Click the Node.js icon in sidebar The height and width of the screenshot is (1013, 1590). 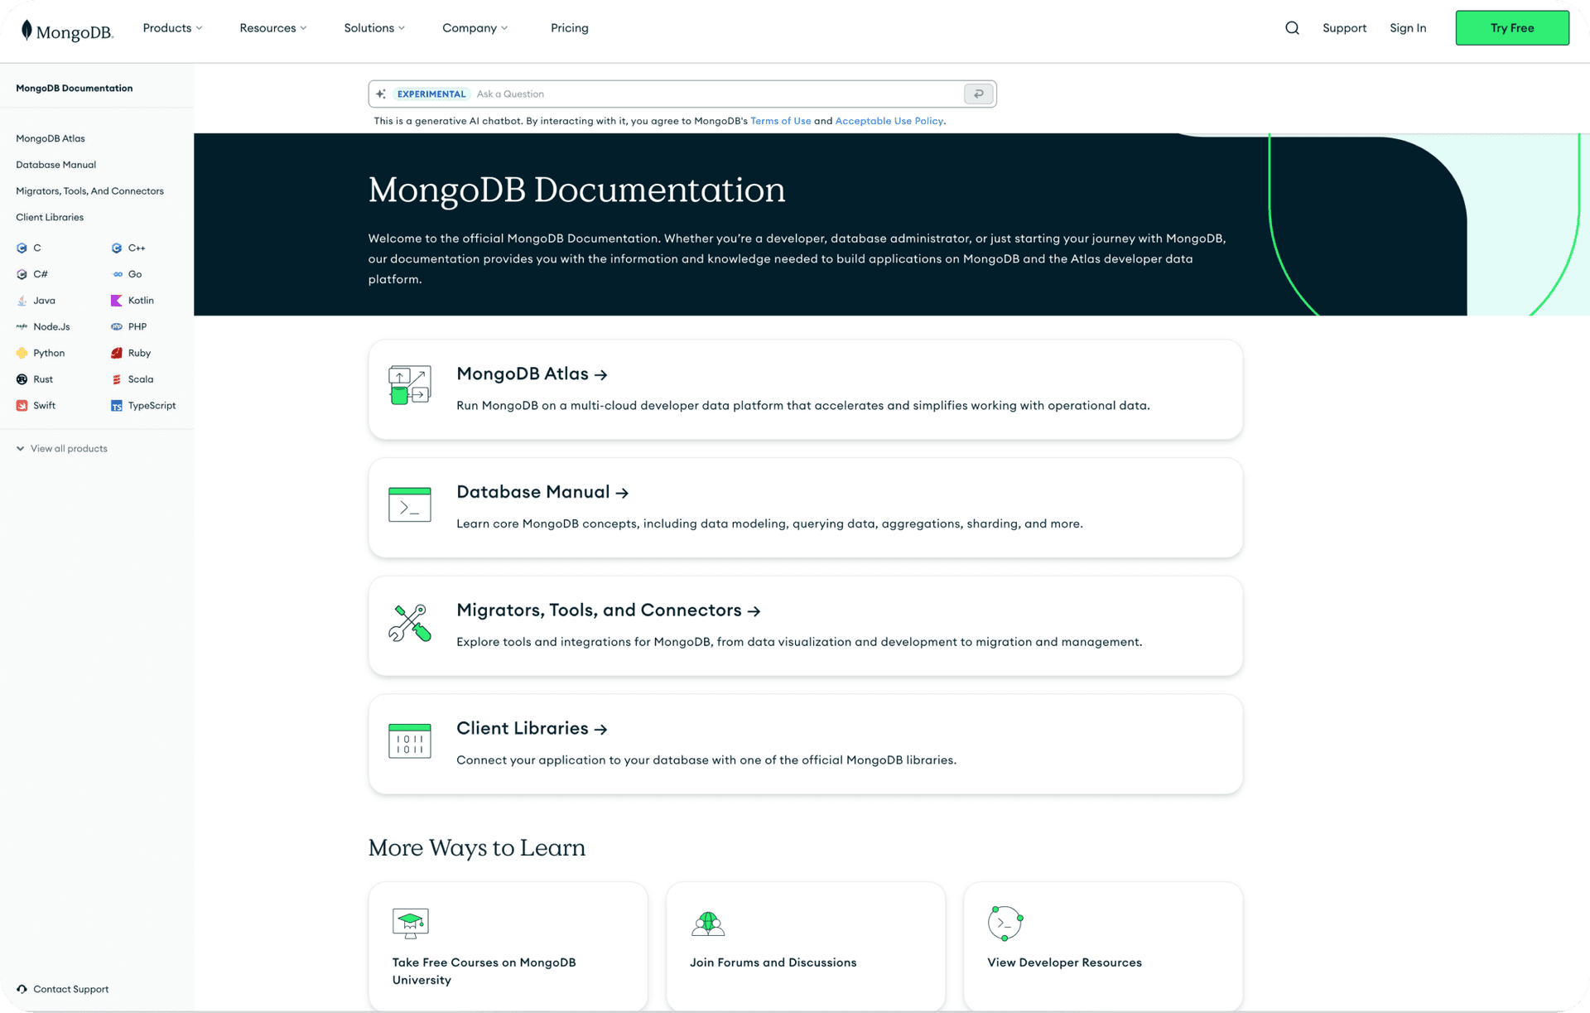(22, 327)
